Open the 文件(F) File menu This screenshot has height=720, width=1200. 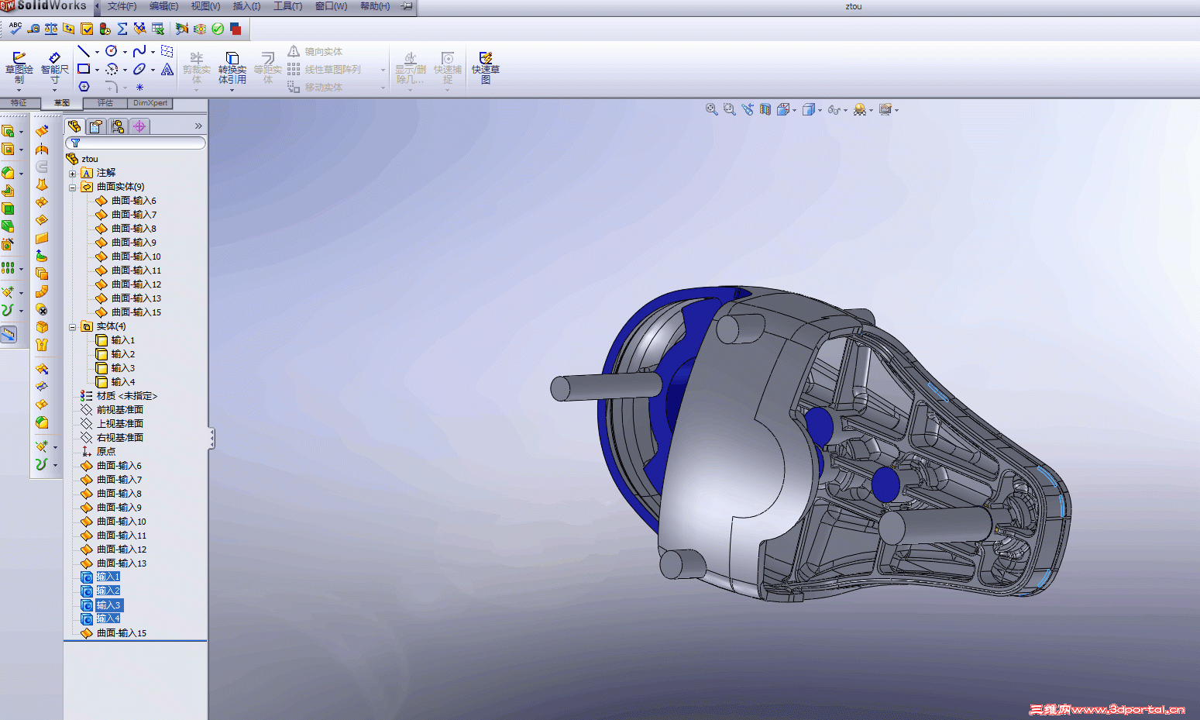122,6
